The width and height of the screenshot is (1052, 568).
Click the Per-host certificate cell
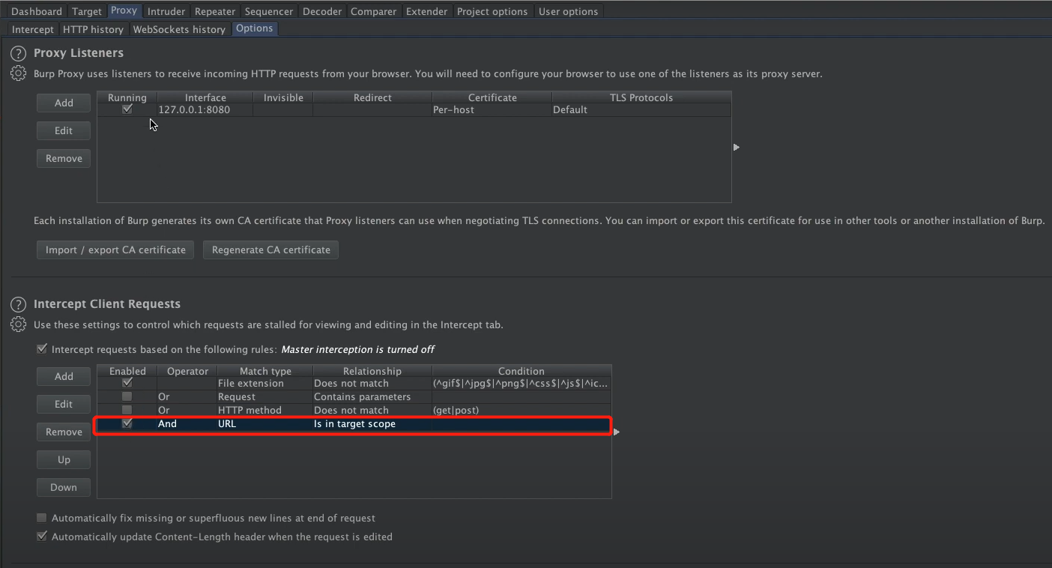[x=492, y=109]
